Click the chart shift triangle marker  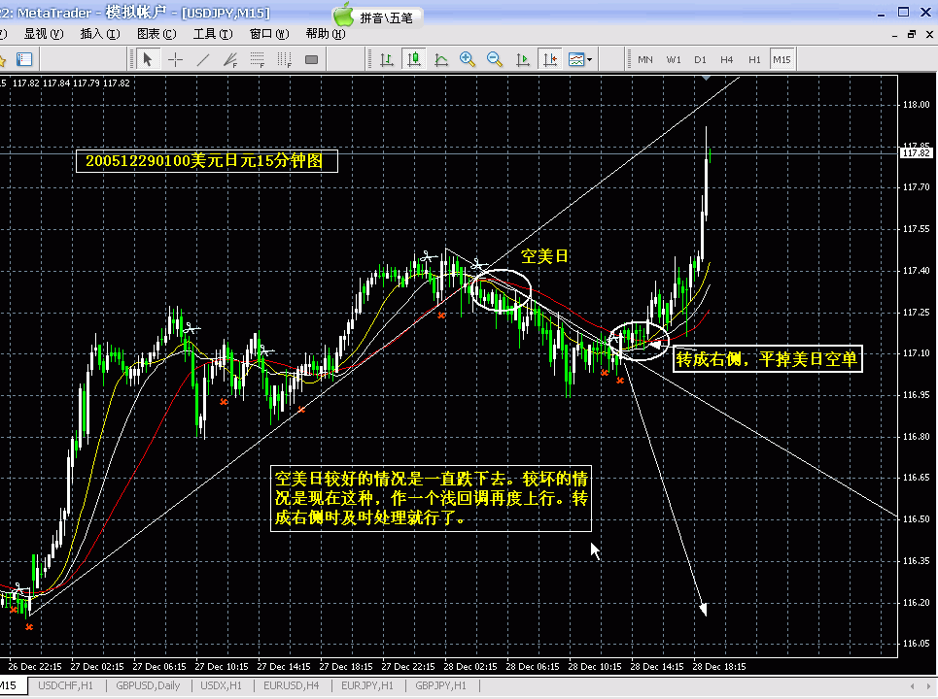click(x=707, y=78)
